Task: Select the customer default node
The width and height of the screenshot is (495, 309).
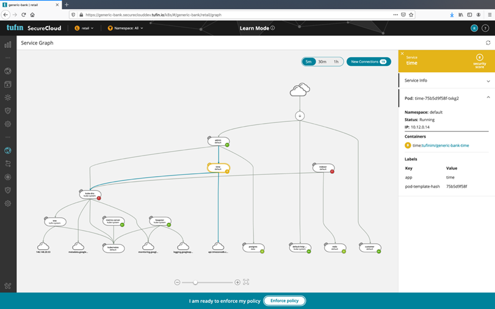Action: 370,248
